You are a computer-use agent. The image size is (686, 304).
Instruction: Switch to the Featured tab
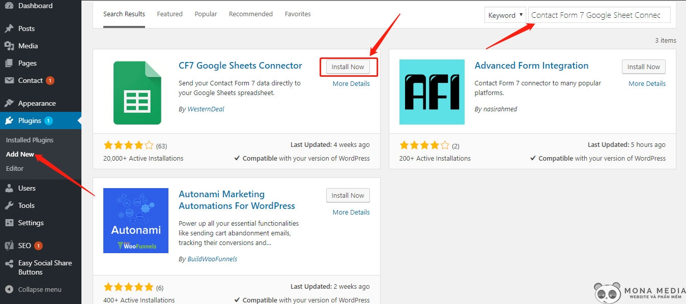[x=169, y=14]
